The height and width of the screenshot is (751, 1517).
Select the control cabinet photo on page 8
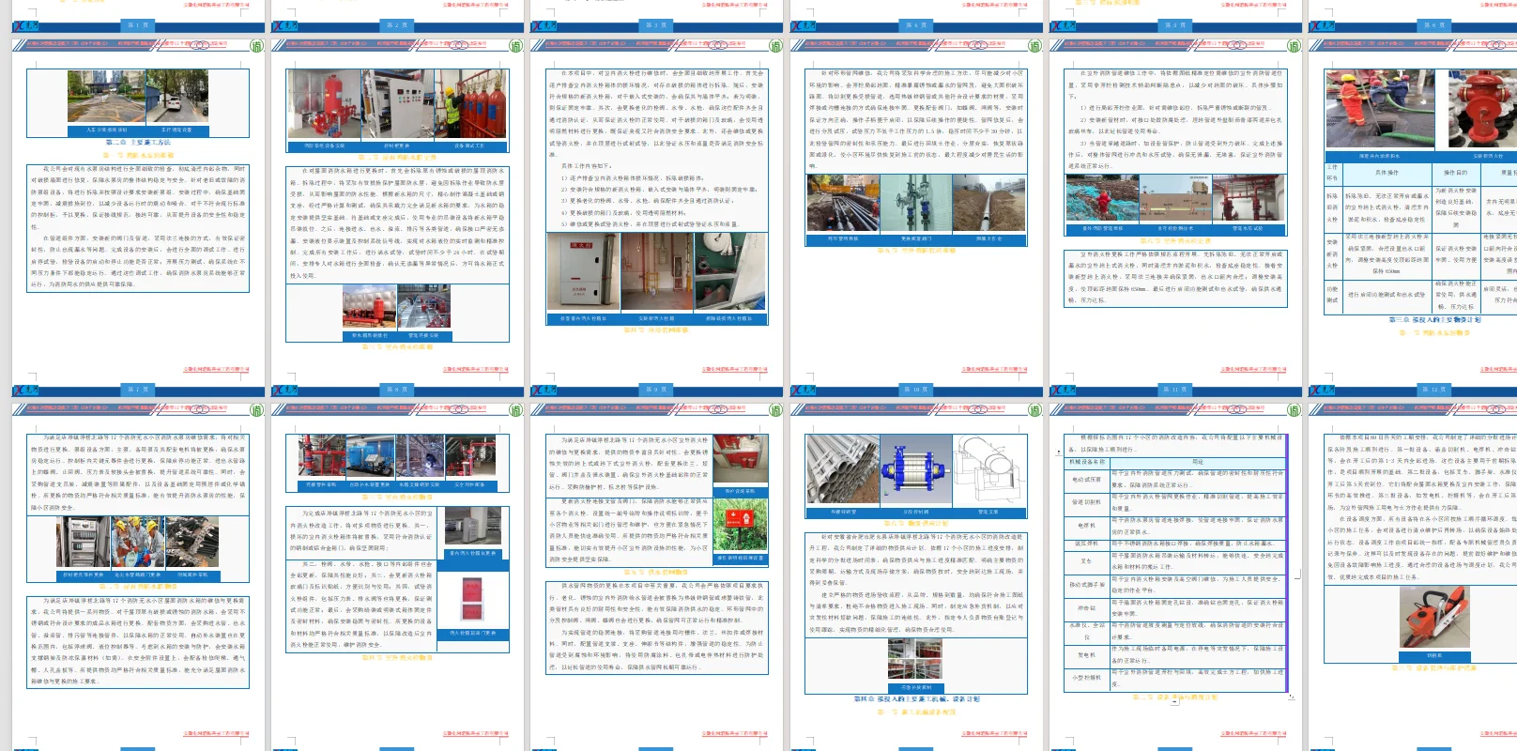397,104
